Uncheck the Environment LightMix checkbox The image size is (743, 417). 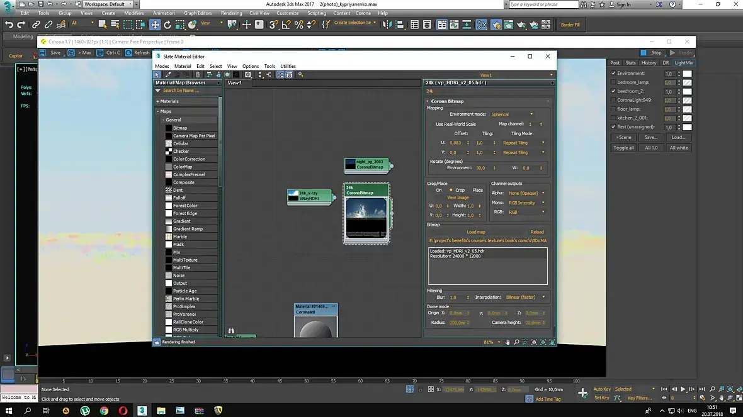coord(613,74)
